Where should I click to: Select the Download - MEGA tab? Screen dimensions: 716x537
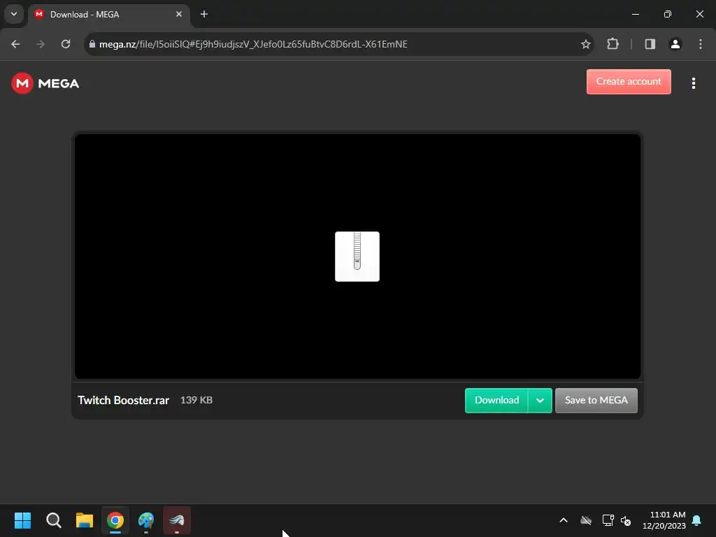108,15
